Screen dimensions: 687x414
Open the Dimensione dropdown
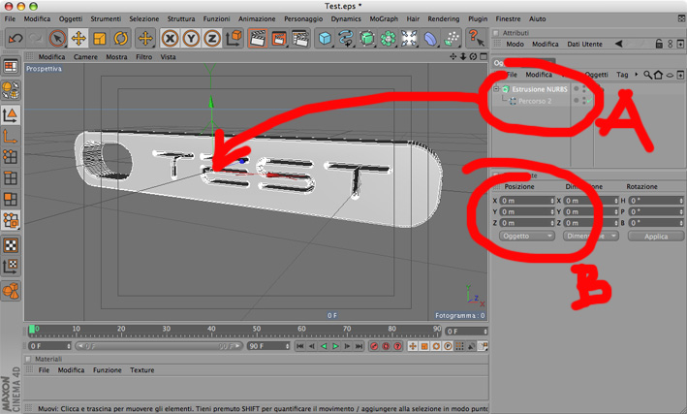(x=591, y=236)
